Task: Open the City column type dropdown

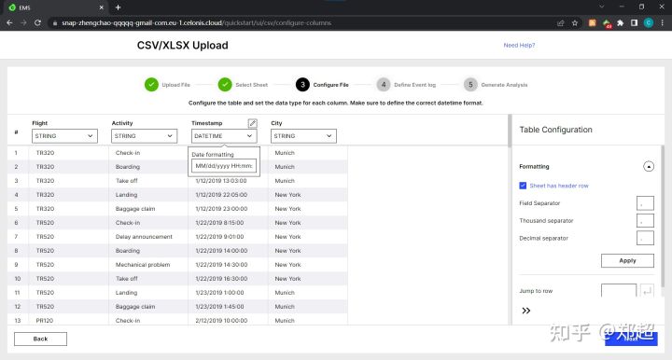Action: pos(303,135)
